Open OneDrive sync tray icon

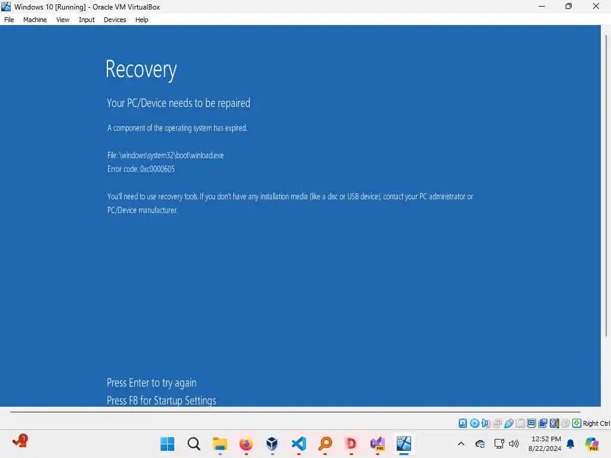(480, 444)
